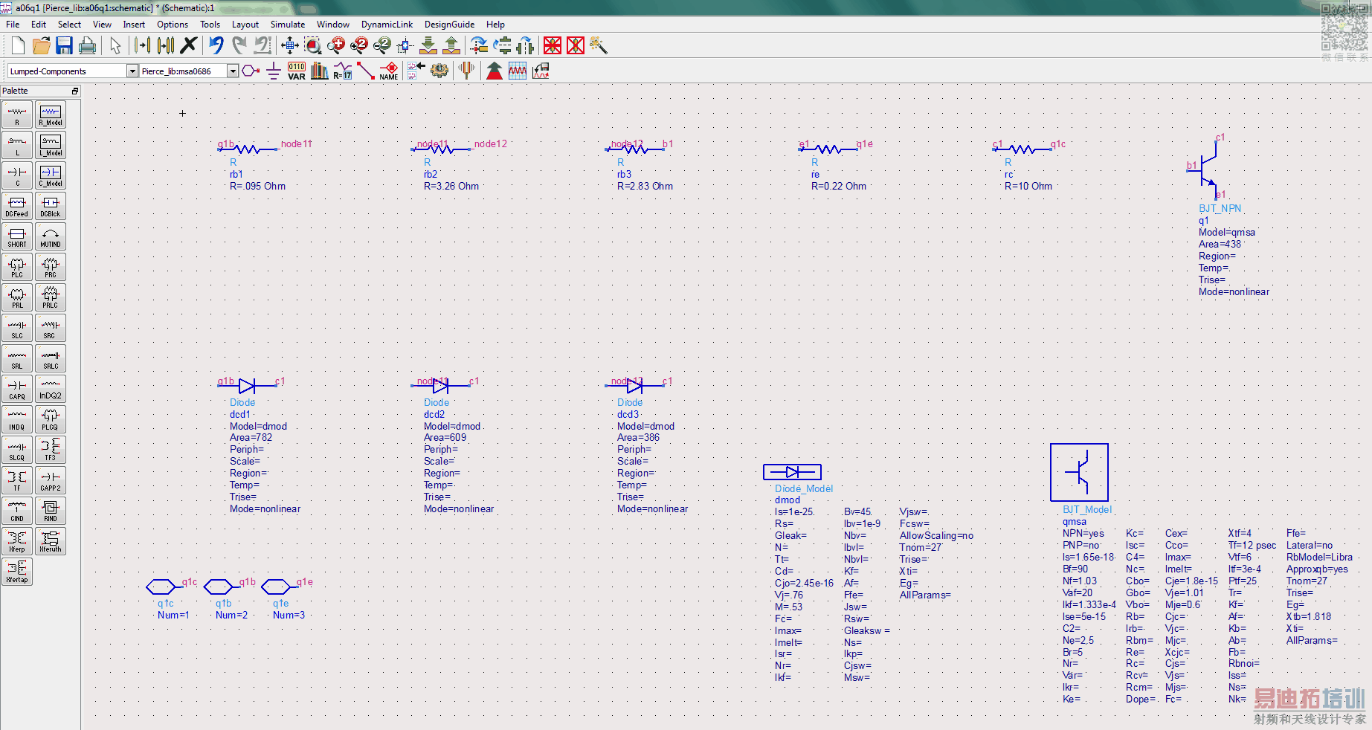
Task: Click the Simulate gear icon
Action: 439,71
